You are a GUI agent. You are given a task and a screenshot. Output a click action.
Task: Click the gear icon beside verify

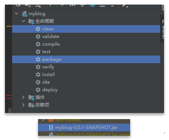38,67
